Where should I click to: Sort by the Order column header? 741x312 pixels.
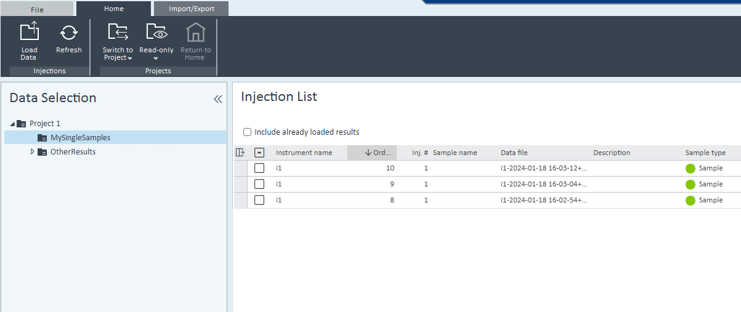(372, 153)
